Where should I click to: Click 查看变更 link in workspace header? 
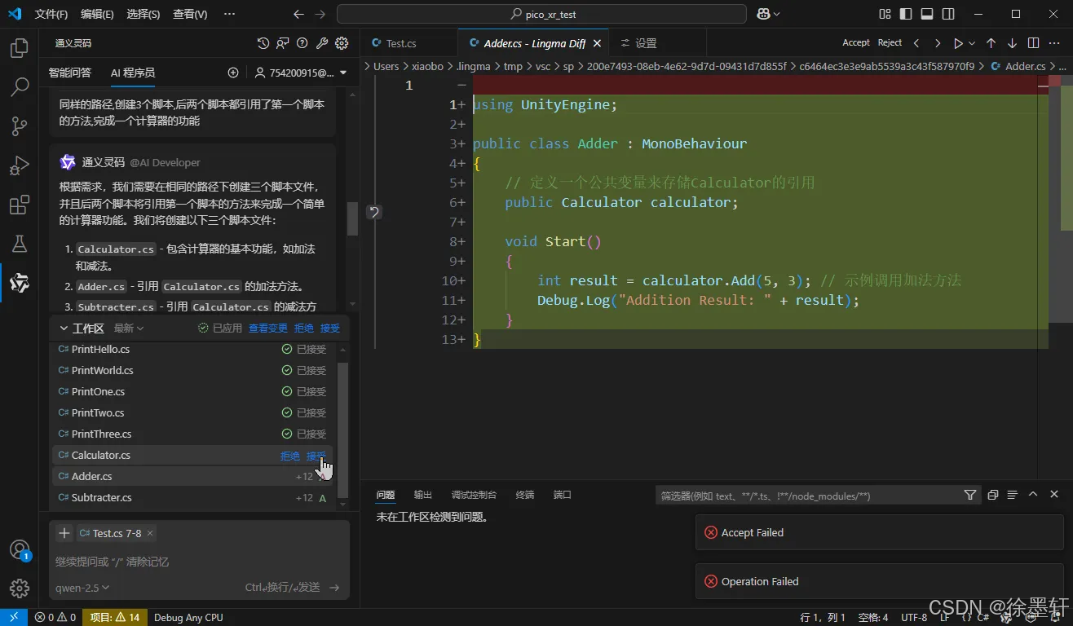point(268,328)
